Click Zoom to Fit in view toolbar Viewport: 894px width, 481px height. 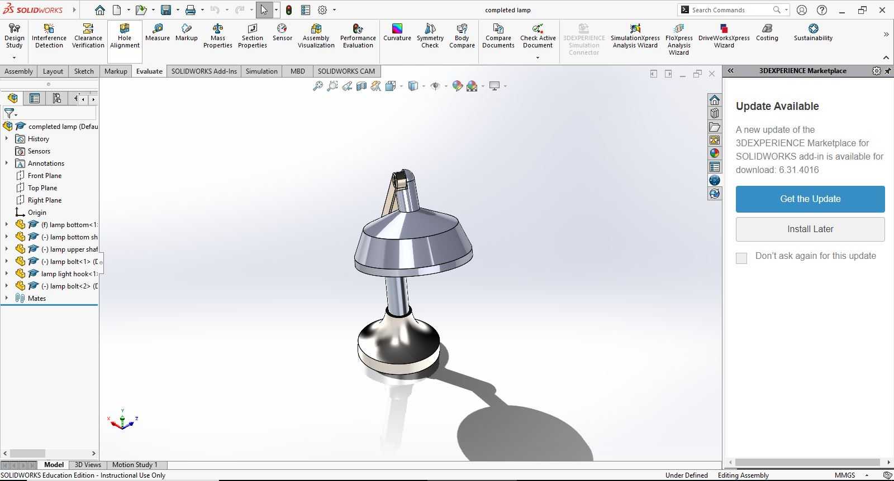(318, 86)
